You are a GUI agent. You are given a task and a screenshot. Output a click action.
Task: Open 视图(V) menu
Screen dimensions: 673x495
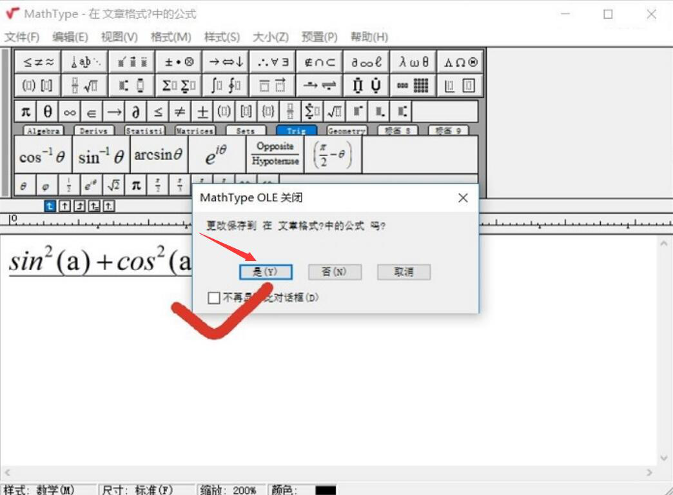pyautogui.click(x=119, y=37)
